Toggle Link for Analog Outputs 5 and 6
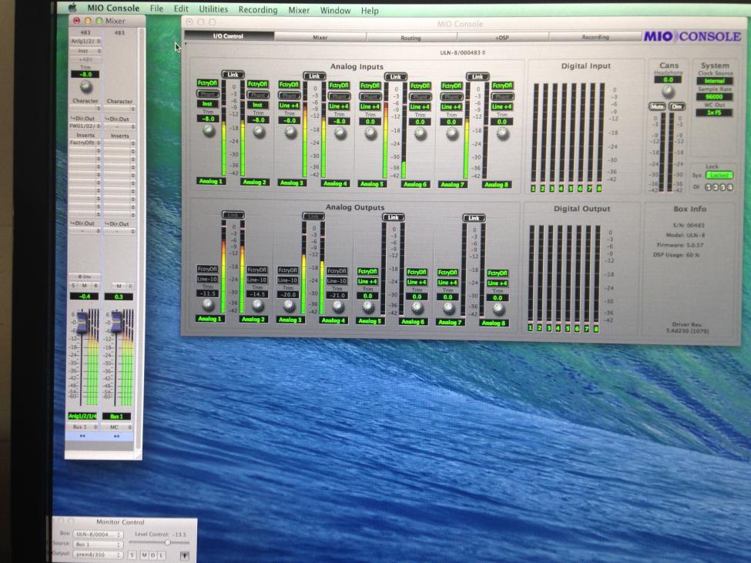The height and width of the screenshot is (563, 751). coord(394,217)
